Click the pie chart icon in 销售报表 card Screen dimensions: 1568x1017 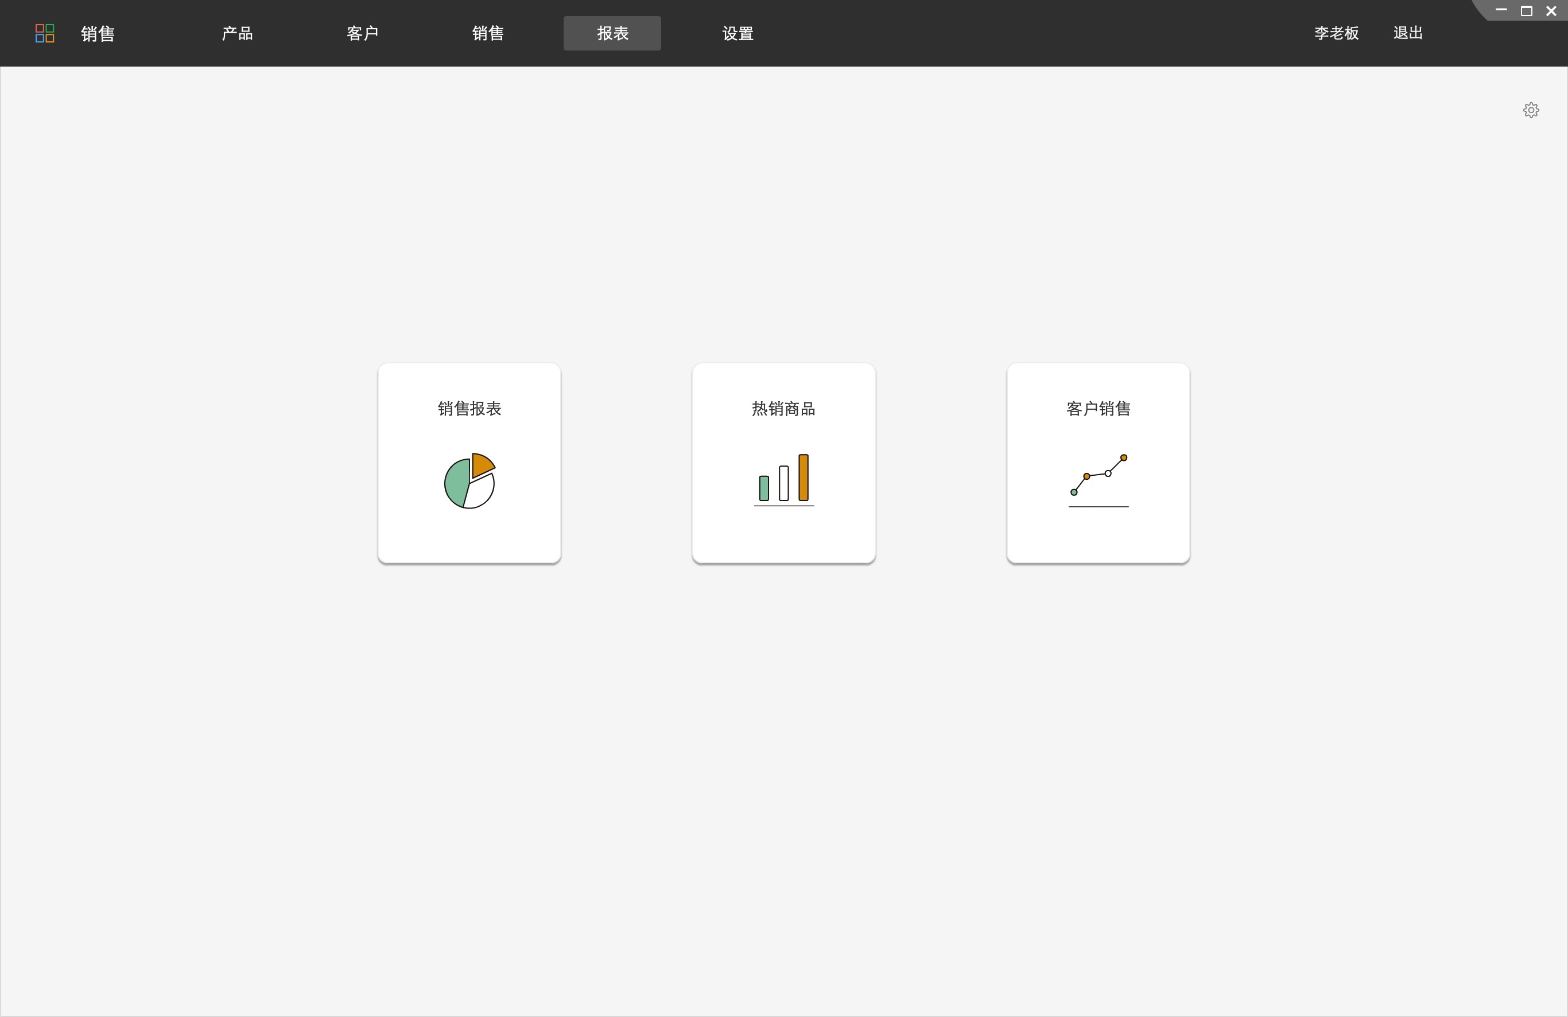point(469,481)
